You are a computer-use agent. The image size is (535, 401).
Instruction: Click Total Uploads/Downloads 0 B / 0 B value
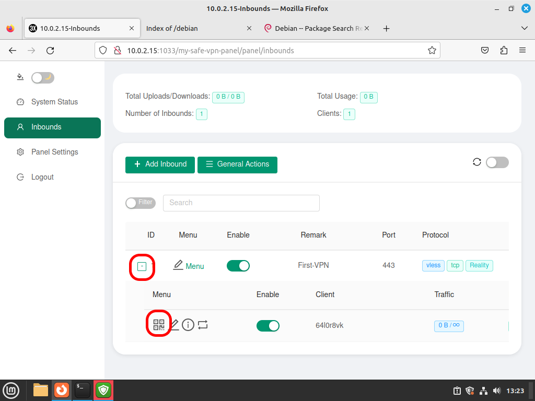click(228, 97)
